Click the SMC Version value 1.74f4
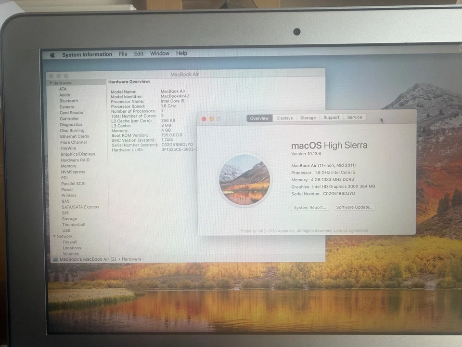Screen dimensions: 462x347 (167, 140)
